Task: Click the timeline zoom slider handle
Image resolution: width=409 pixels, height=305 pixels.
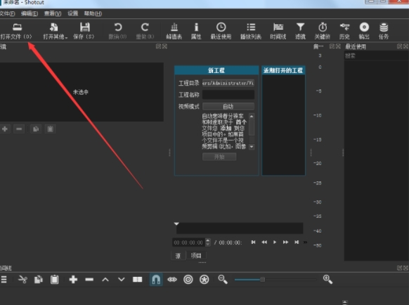Action: 262,280
